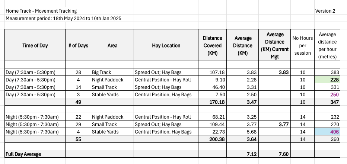
Task: Select the 3.31 average distance cell
Action: tap(242, 87)
